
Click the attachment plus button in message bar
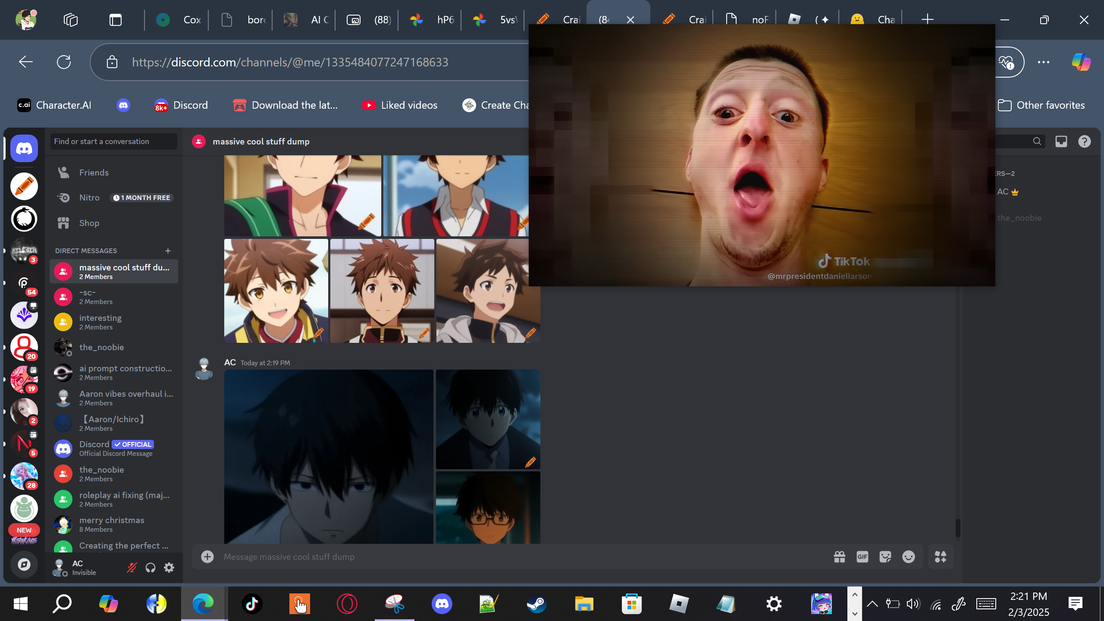207,557
